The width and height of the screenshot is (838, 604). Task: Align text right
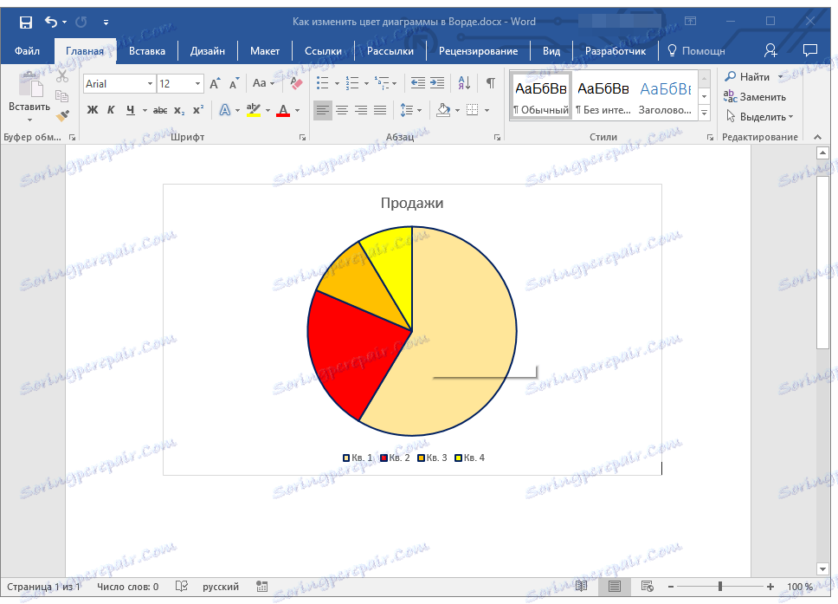click(361, 110)
